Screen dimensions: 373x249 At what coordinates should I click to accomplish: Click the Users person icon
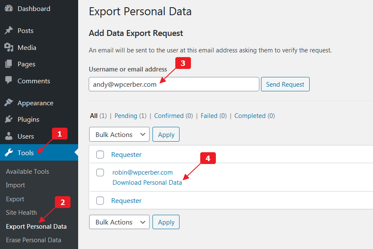point(9,136)
